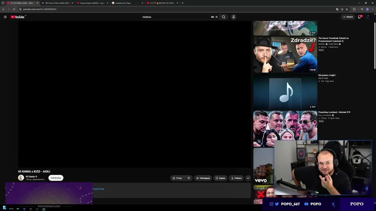The height and width of the screenshot is (211, 376).
Task: Click the video title HI HANIA x KIZO - AIOLI
Action: 34,171
